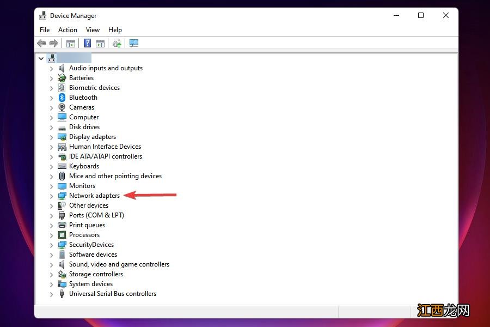The height and width of the screenshot is (327, 490).
Task: Click the Show/Hide Console Tree toolbar icon
Action: [70, 43]
